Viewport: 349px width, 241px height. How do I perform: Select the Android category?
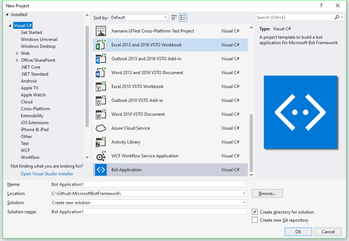[x=29, y=81]
